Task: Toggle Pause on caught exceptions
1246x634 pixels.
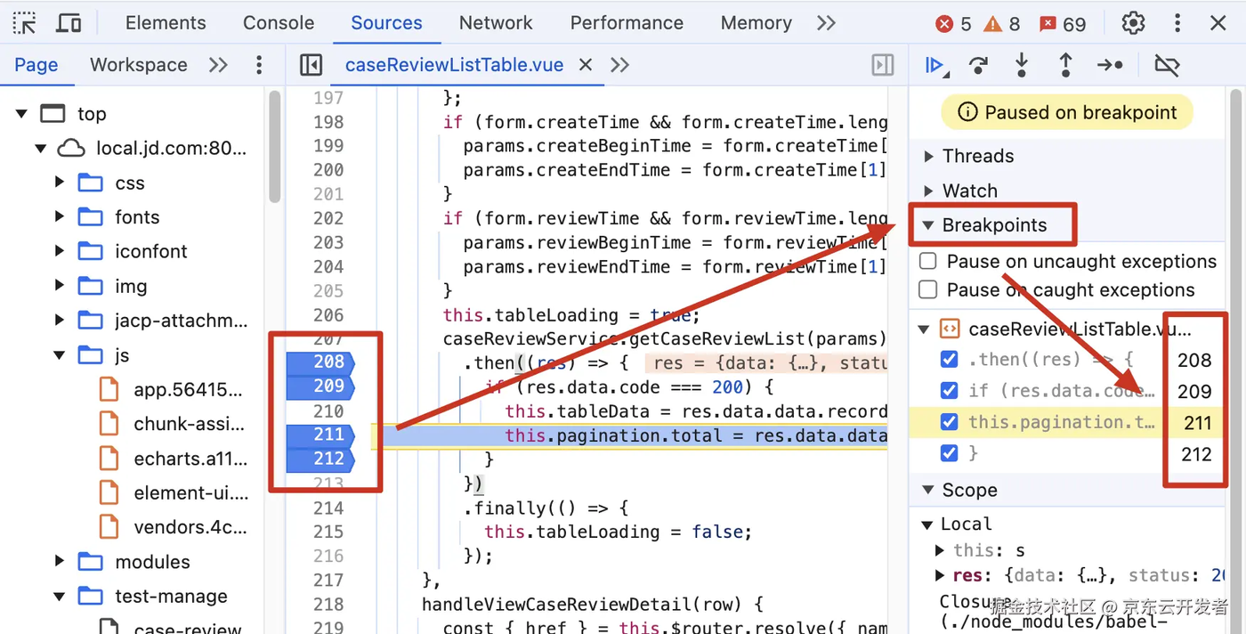Action: [928, 290]
